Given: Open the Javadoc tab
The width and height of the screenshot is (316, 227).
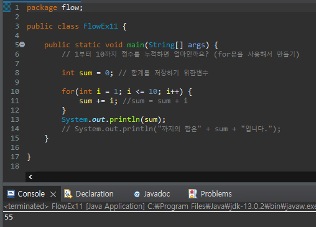Looking at the screenshot, I should pos(157,194).
